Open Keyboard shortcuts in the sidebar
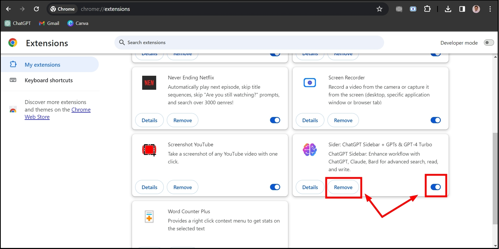The height and width of the screenshot is (249, 499). click(x=49, y=80)
